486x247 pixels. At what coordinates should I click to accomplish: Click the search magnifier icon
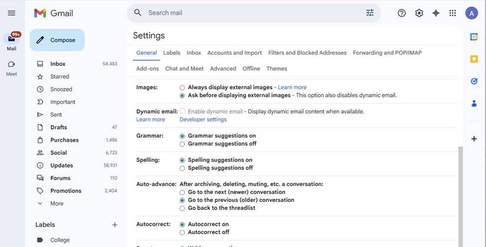coord(138,13)
